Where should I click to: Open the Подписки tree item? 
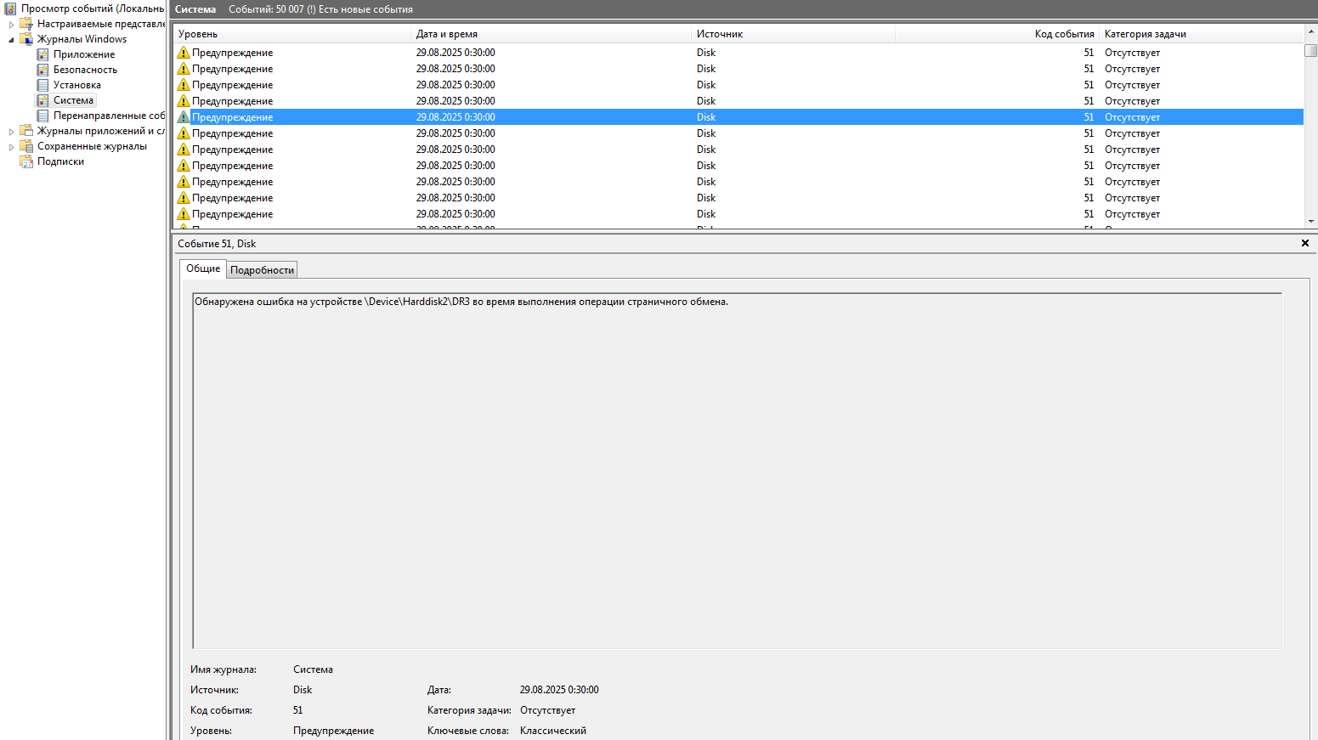(x=60, y=161)
